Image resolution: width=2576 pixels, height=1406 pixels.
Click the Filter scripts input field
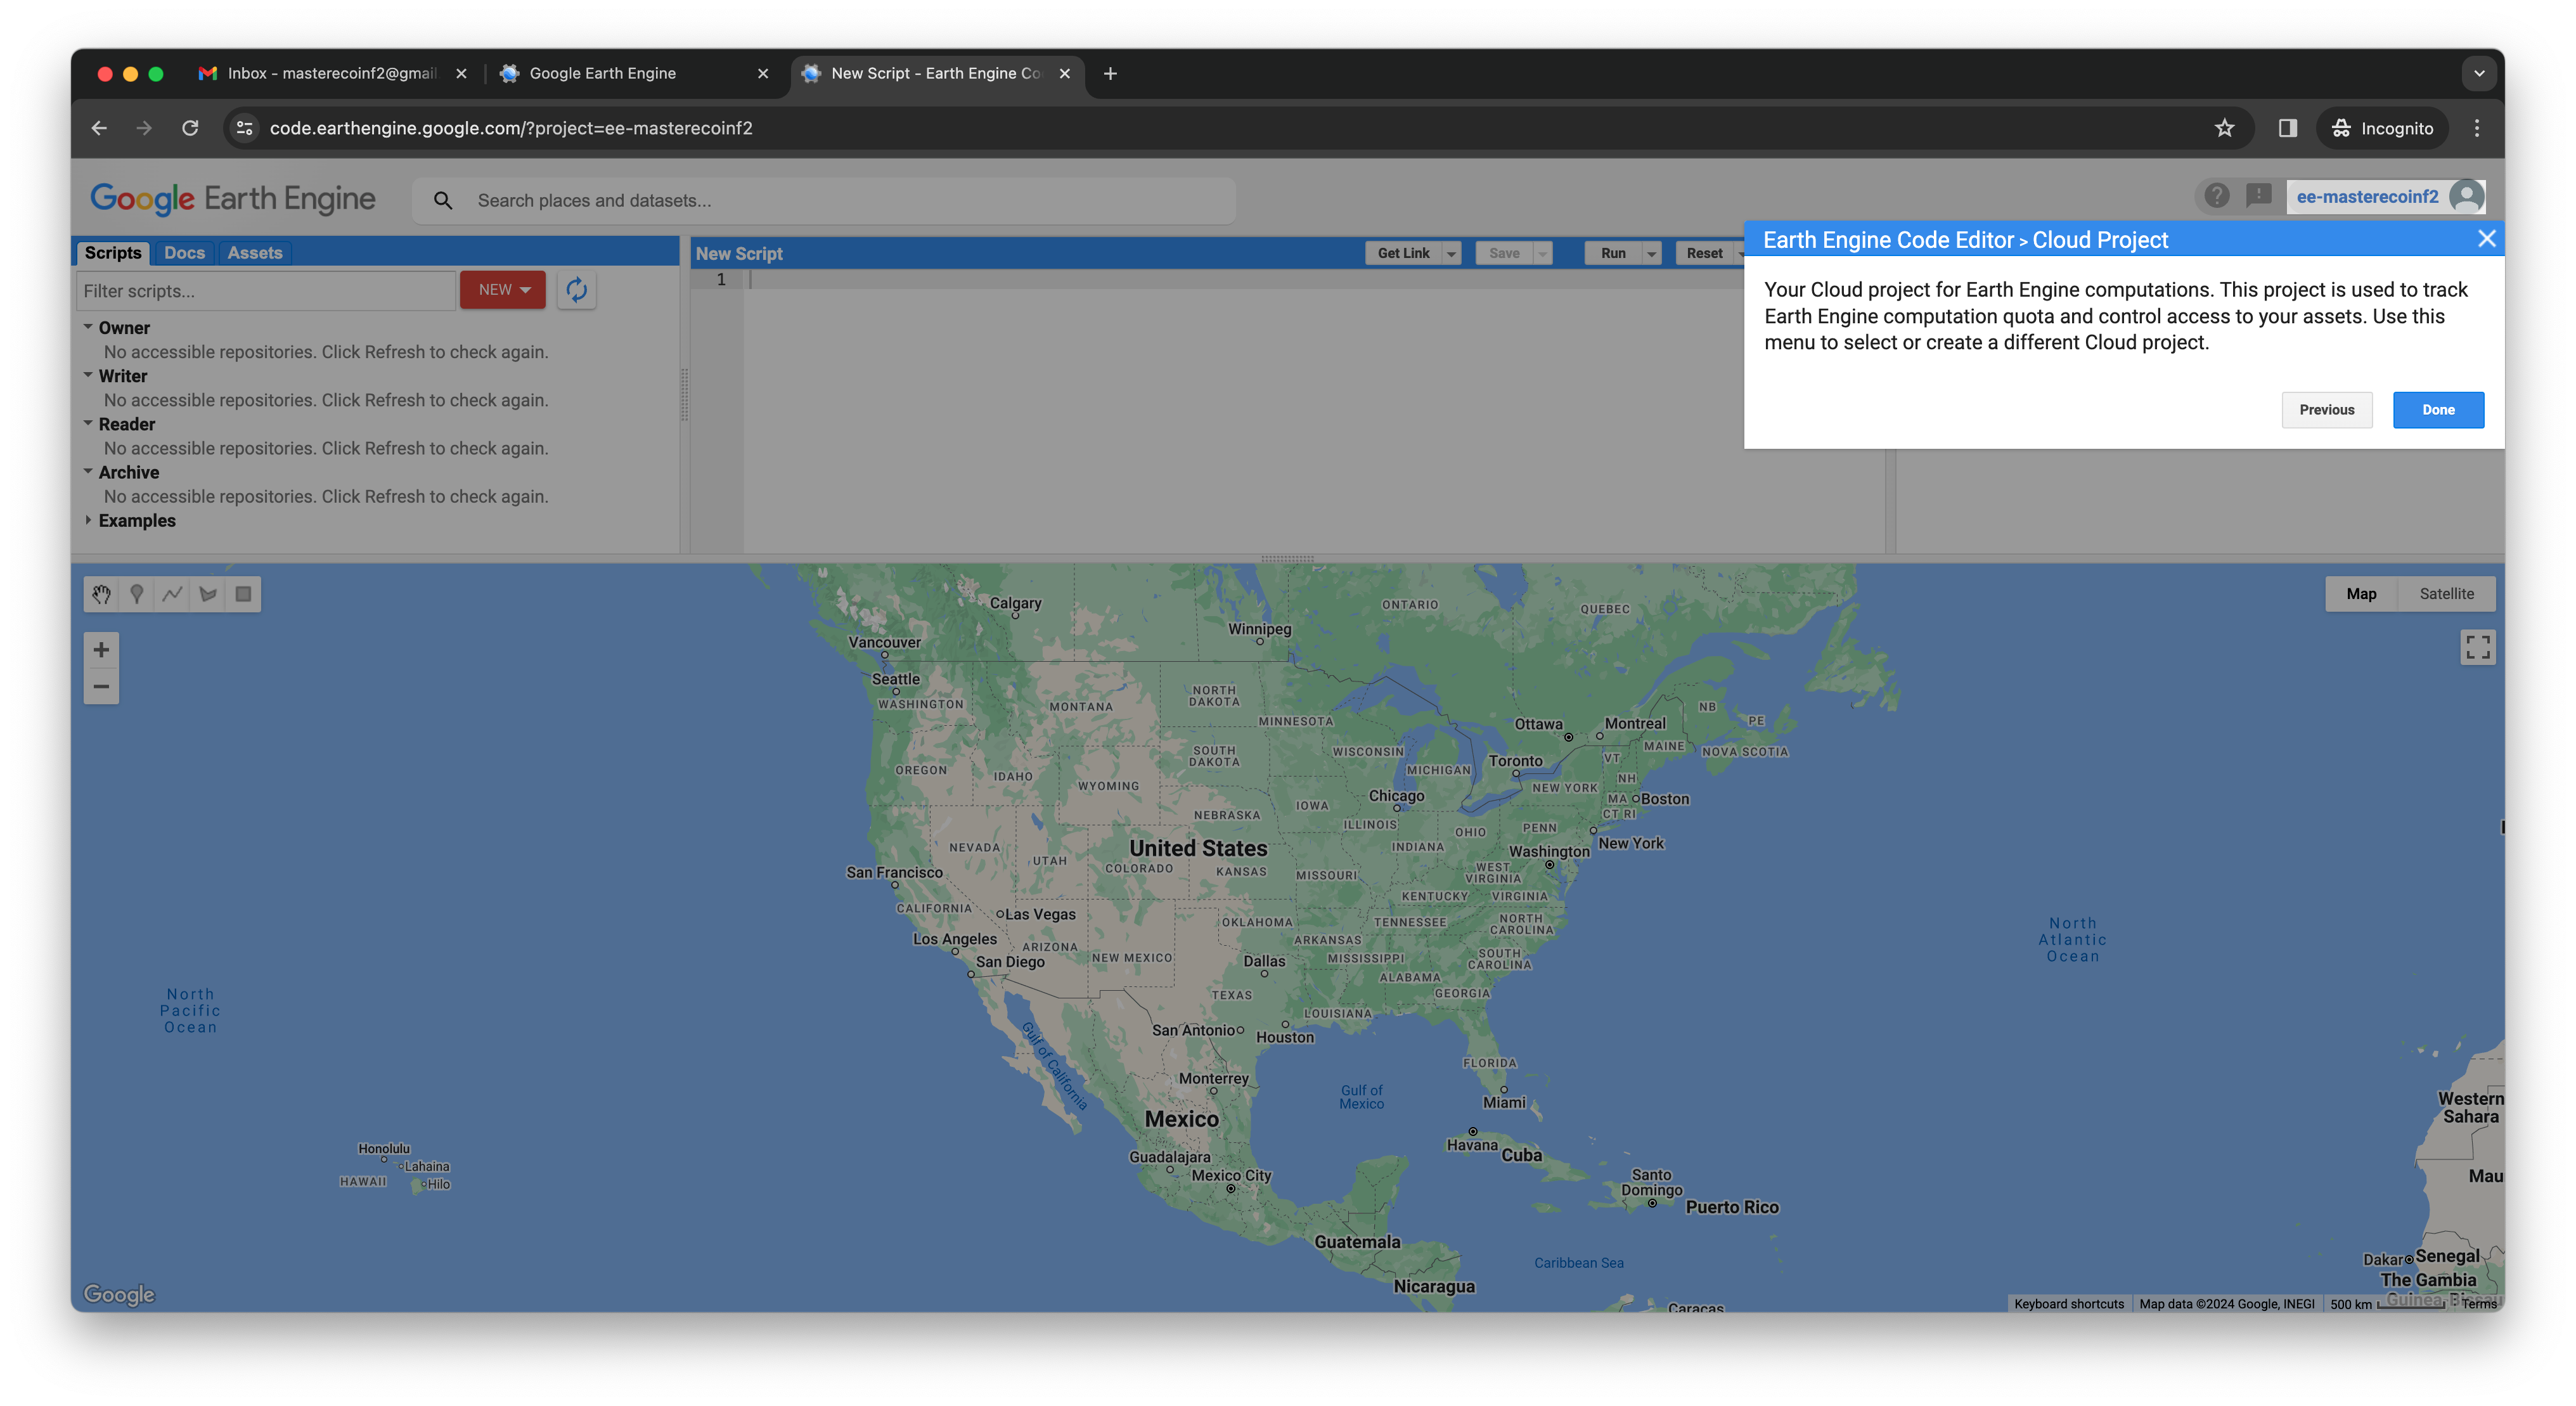tap(265, 291)
